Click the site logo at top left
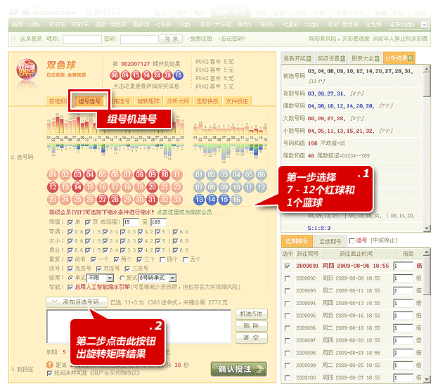Image resolution: width=438 pixels, height=388 pixels. tap(42, 11)
